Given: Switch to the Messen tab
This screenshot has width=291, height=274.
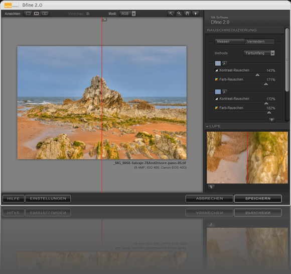Looking at the screenshot, I should [230, 42].
